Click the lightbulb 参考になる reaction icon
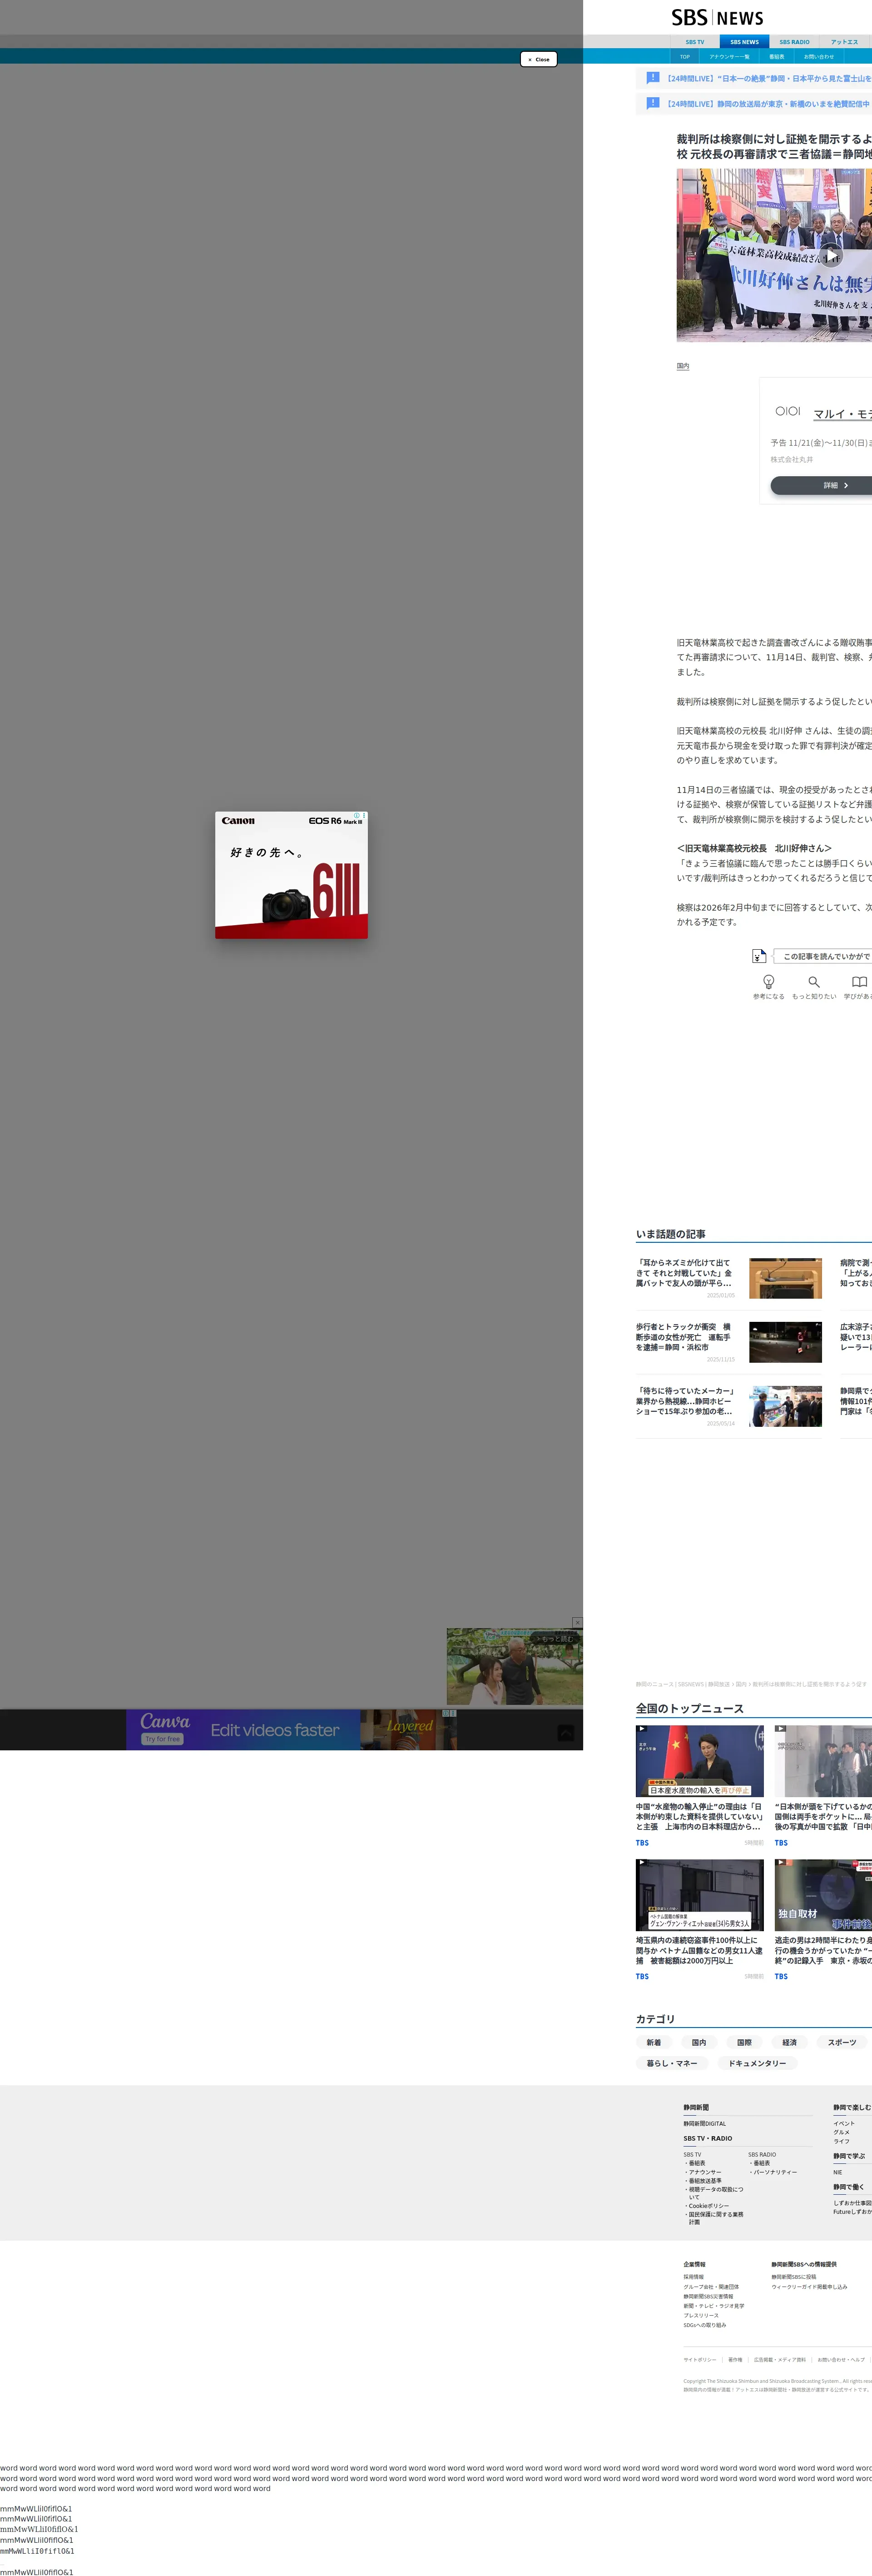This screenshot has width=872, height=2576. [x=768, y=982]
